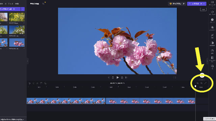Collapse the right property panel chevron

pyautogui.click(x=207, y=61)
